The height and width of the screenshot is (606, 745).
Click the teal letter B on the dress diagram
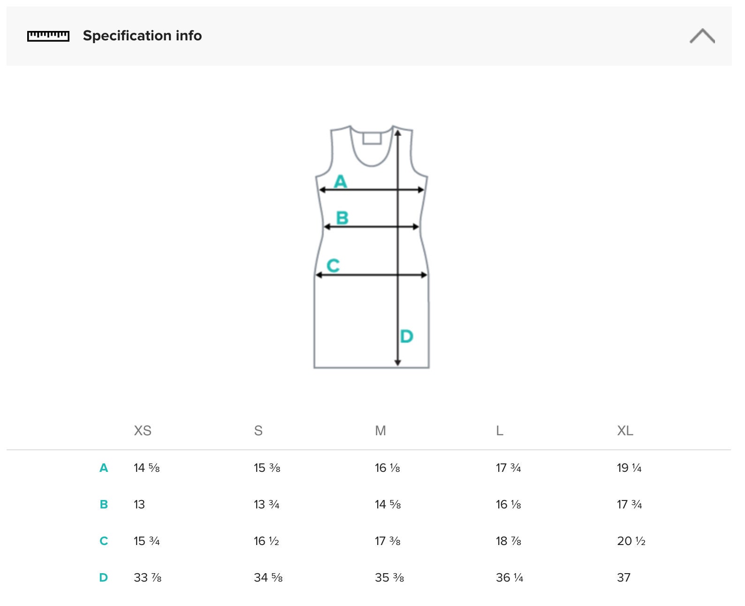(x=342, y=218)
